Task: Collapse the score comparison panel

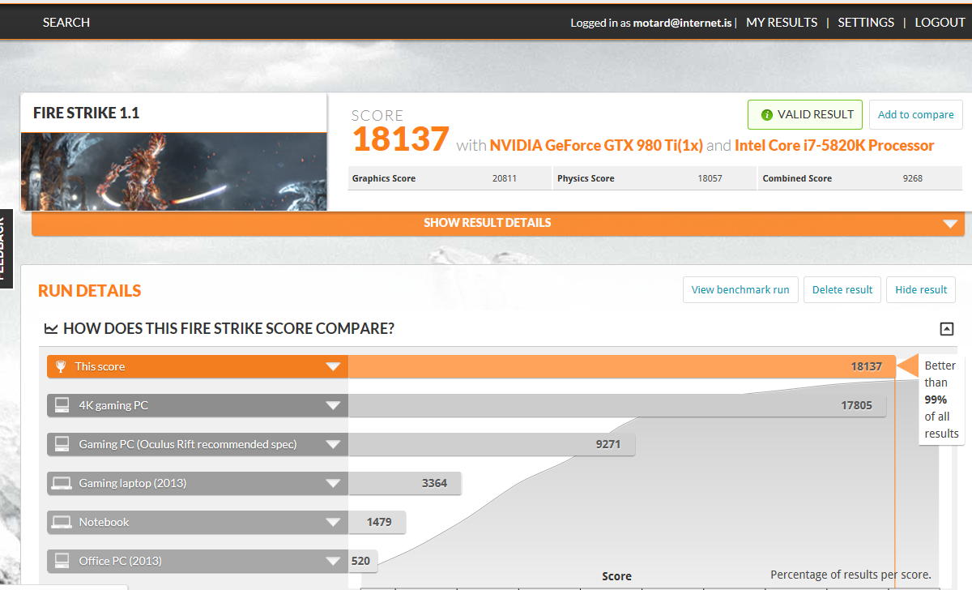Action: pyautogui.click(x=946, y=329)
